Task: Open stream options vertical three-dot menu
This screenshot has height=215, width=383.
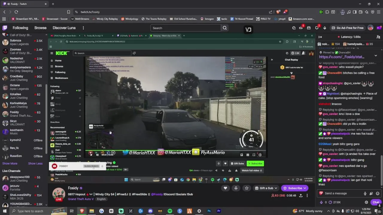Action: [307, 195]
